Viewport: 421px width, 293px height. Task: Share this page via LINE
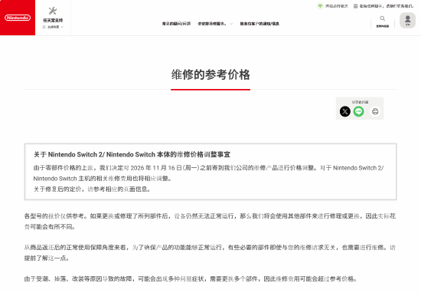[358, 111]
